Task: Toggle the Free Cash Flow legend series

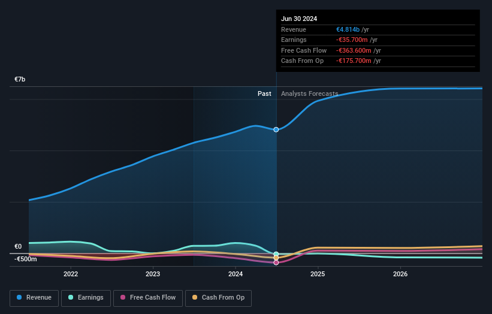Action: pos(148,298)
